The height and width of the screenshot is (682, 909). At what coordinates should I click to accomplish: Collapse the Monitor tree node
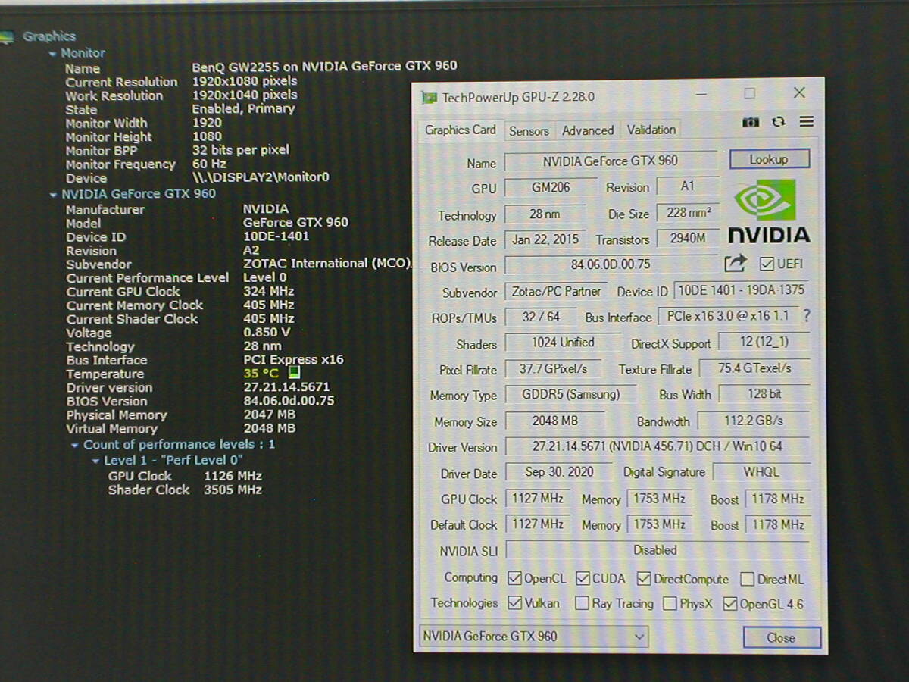(52, 53)
